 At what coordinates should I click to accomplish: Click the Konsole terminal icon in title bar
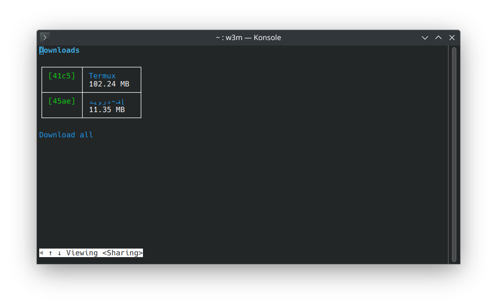pyautogui.click(x=45, y=37)
